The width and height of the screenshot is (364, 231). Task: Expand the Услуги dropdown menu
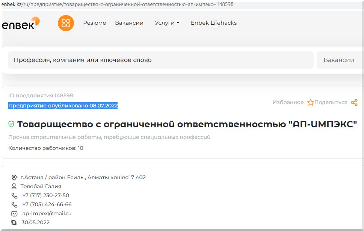167,23
